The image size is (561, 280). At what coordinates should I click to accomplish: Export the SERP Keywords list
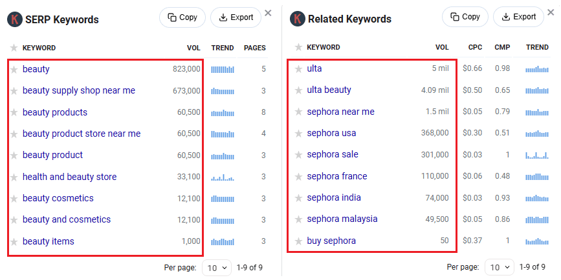[x=236, y=17]
